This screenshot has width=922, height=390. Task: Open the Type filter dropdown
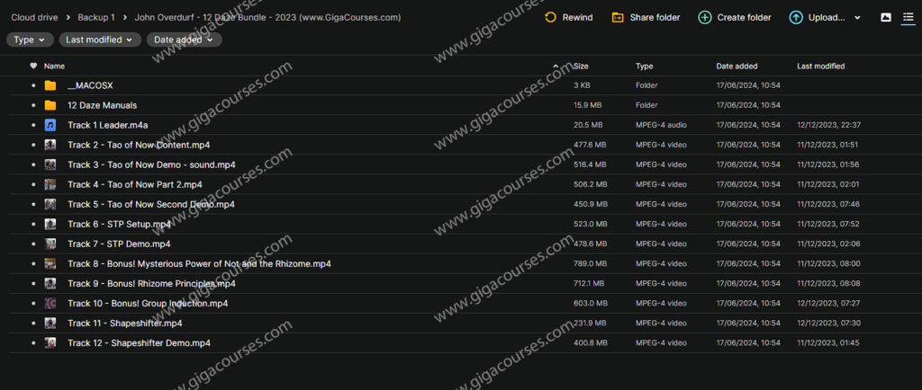[x=29, y=40]
